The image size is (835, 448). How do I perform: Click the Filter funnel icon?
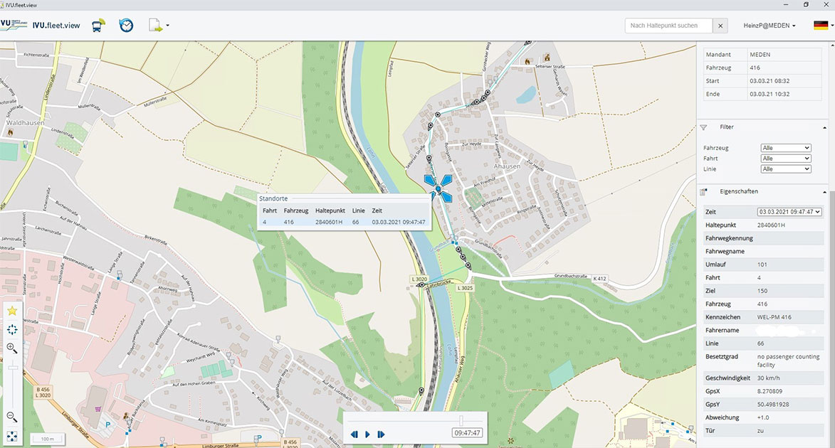703,128
